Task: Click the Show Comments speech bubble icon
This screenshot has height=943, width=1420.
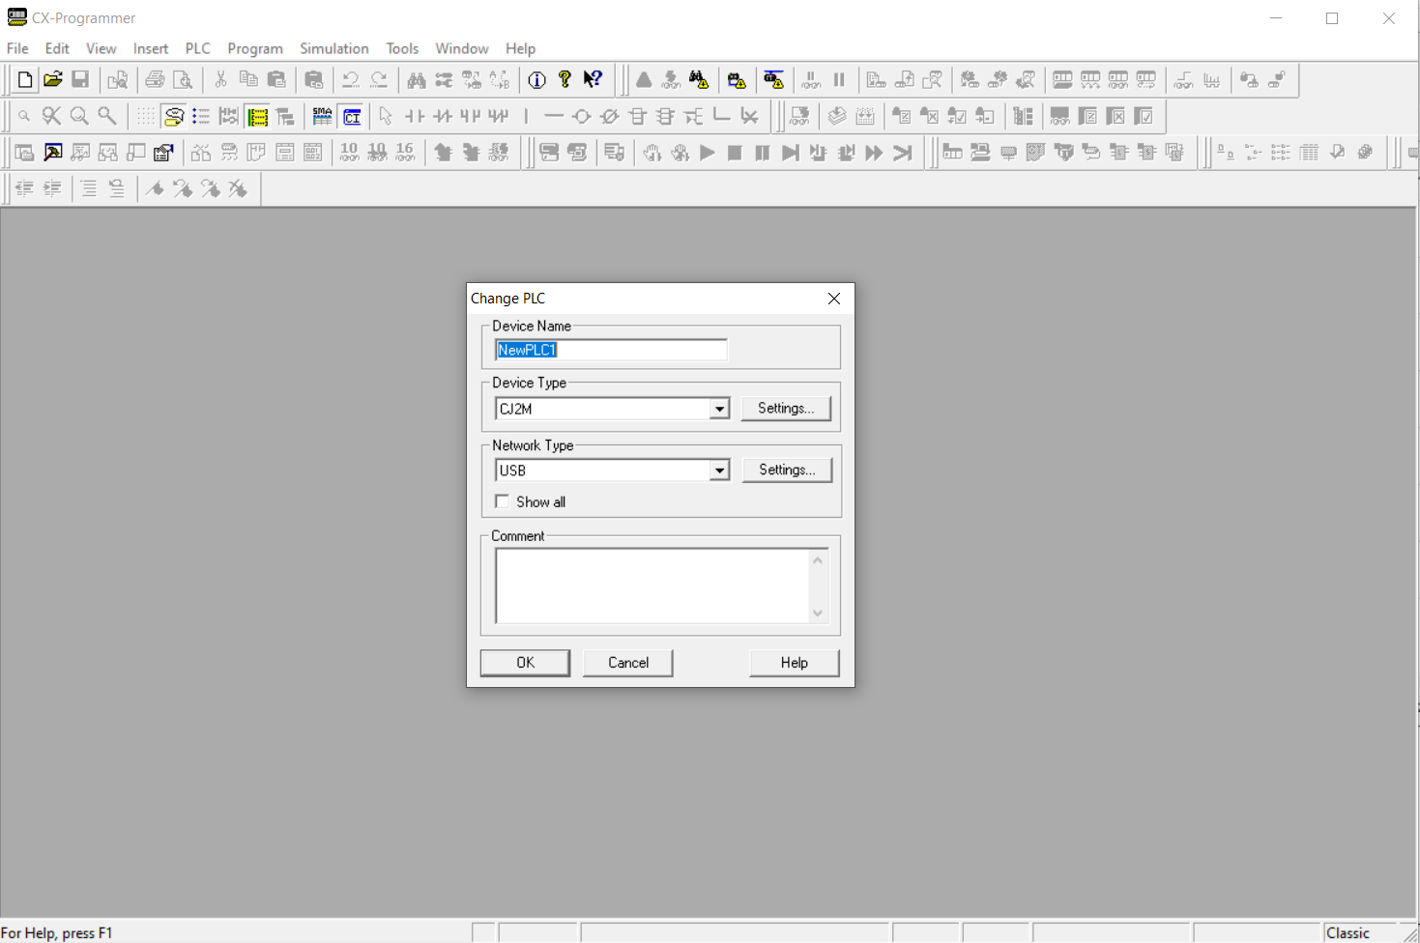Action: pyautogui.click(x=174, y=117)
